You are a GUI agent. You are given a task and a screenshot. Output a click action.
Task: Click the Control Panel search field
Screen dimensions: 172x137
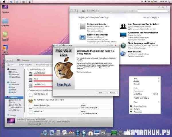coord(153,11)
